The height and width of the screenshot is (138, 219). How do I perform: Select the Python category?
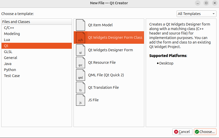(x=37, y=70)
